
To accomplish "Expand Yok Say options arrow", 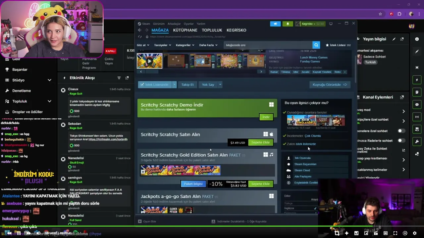I will (220, 85).
